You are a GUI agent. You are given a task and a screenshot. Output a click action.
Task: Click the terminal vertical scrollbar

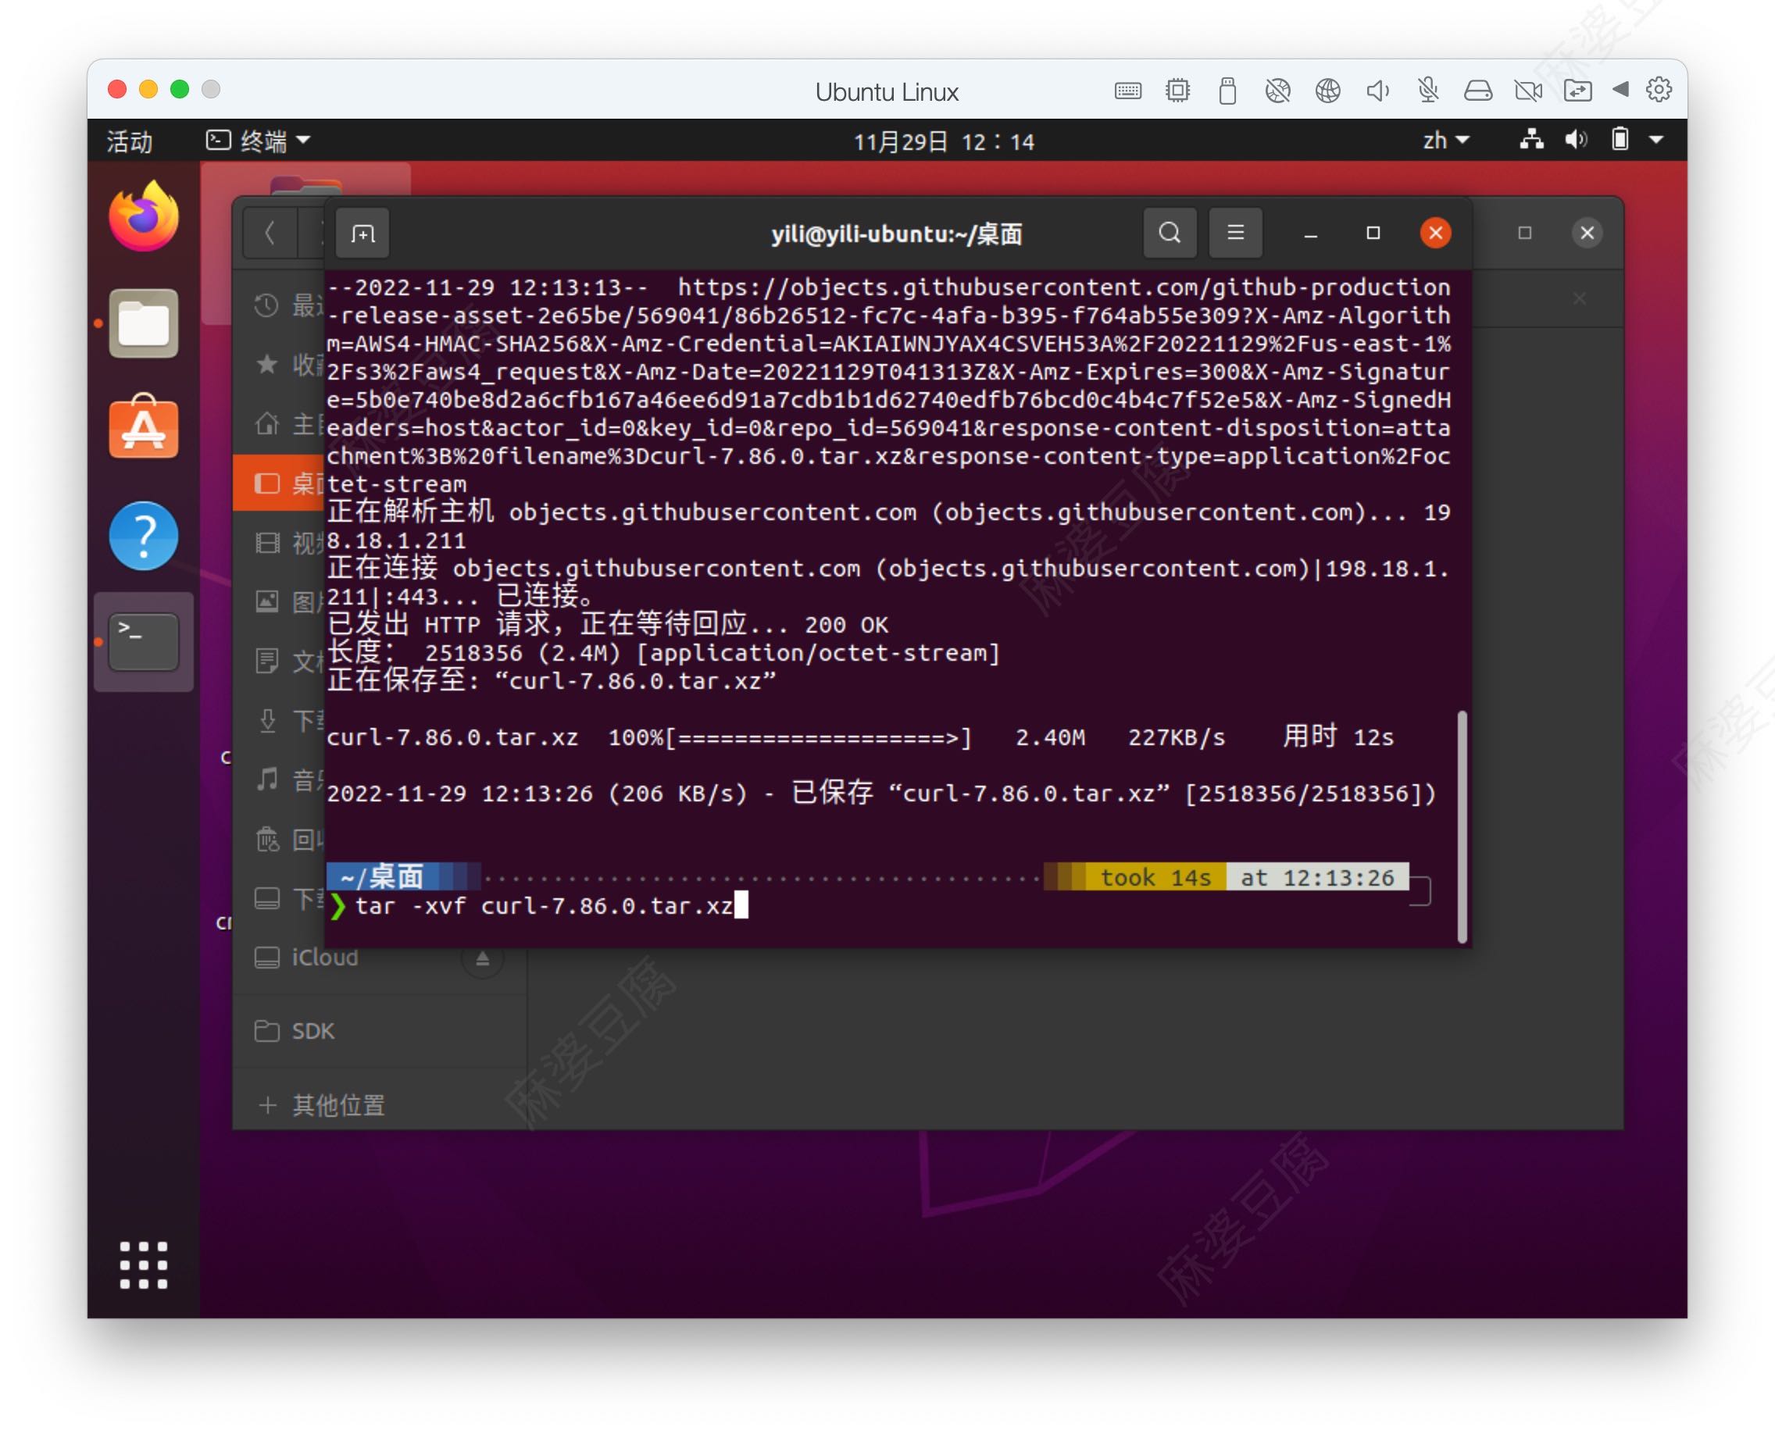1462,826
